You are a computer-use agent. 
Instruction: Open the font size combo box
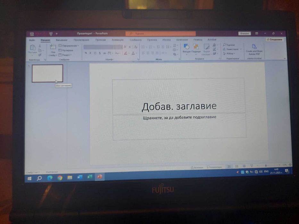118,47
